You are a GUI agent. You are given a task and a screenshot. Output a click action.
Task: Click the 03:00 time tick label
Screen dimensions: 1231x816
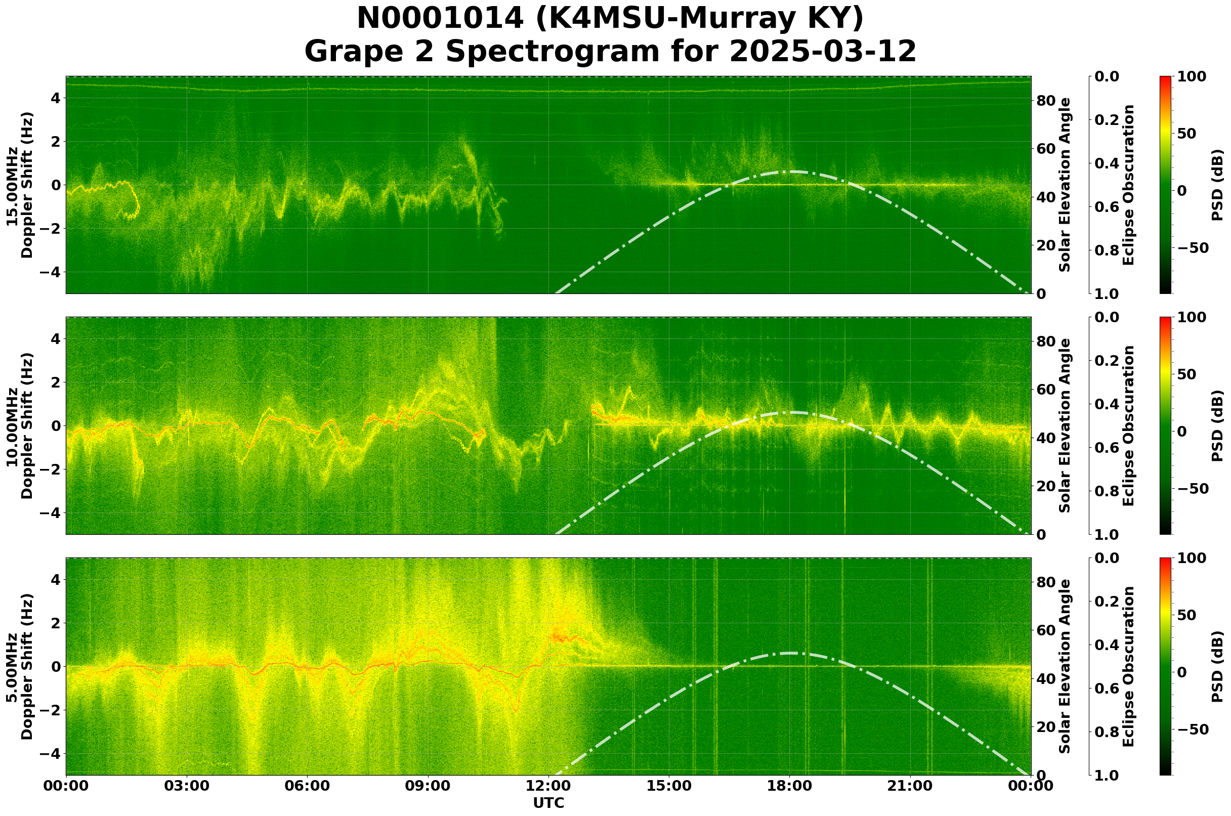[186, 786]
